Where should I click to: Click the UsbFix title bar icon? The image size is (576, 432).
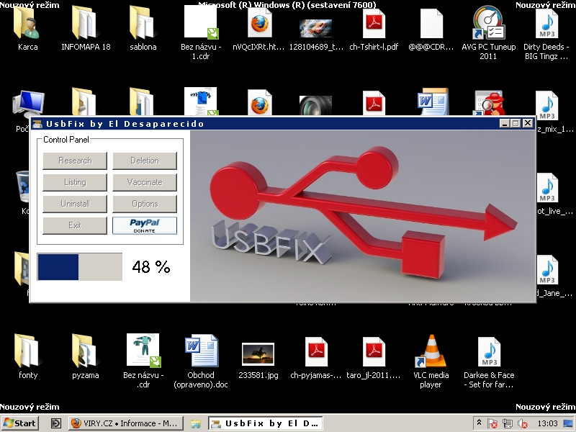click(37, 124)
